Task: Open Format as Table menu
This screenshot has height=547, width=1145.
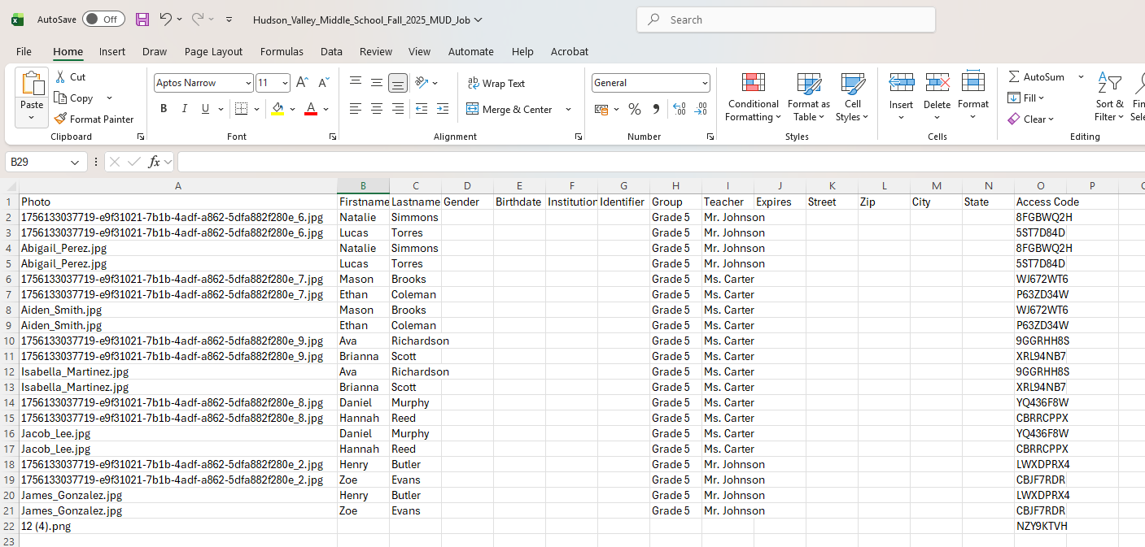Action: click(x=809, y=97)
